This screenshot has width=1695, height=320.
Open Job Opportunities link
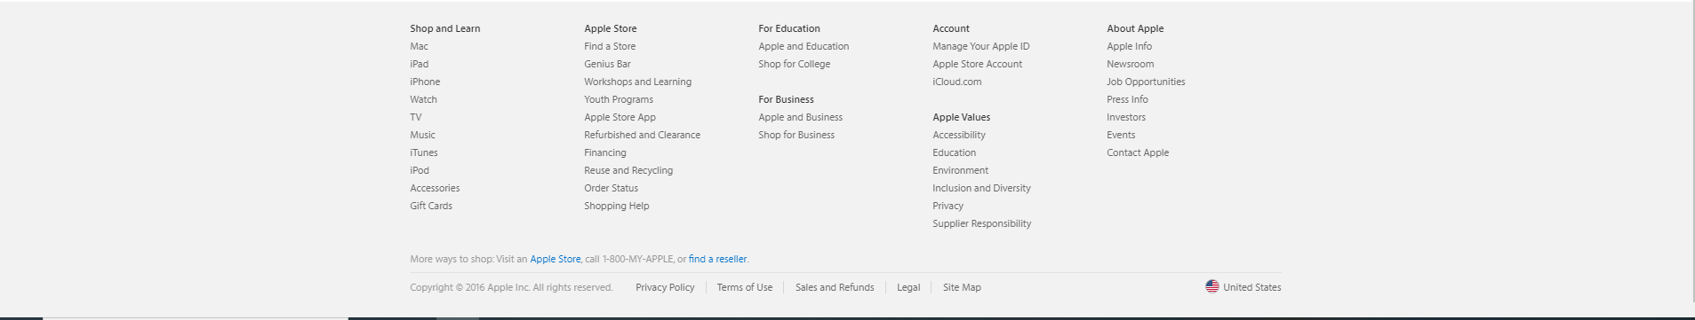pyautogui.click(x=1146, y=82)
